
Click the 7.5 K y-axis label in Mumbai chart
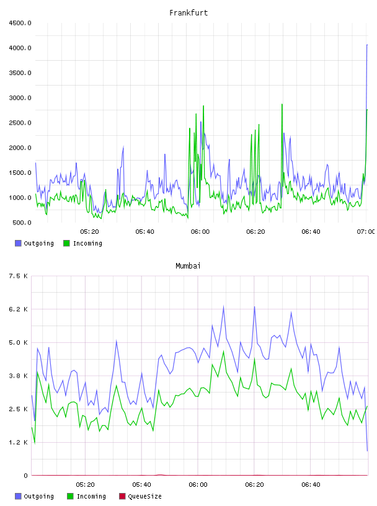(x=18, y=276)
